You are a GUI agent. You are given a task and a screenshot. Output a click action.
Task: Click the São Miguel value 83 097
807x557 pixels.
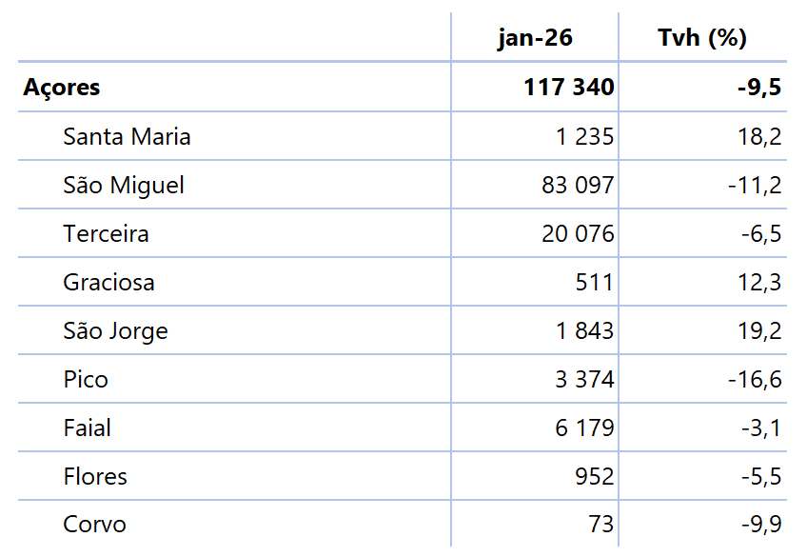point(578,186)
